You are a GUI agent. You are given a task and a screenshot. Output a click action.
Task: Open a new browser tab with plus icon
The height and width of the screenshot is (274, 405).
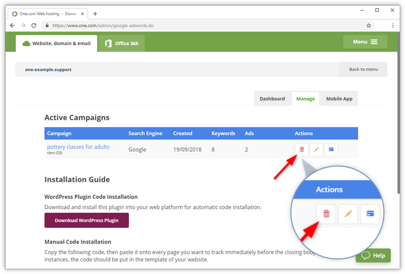pos(95,14)
